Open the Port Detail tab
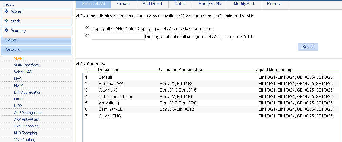Viewport: 342px width, 142px height. 152,4
